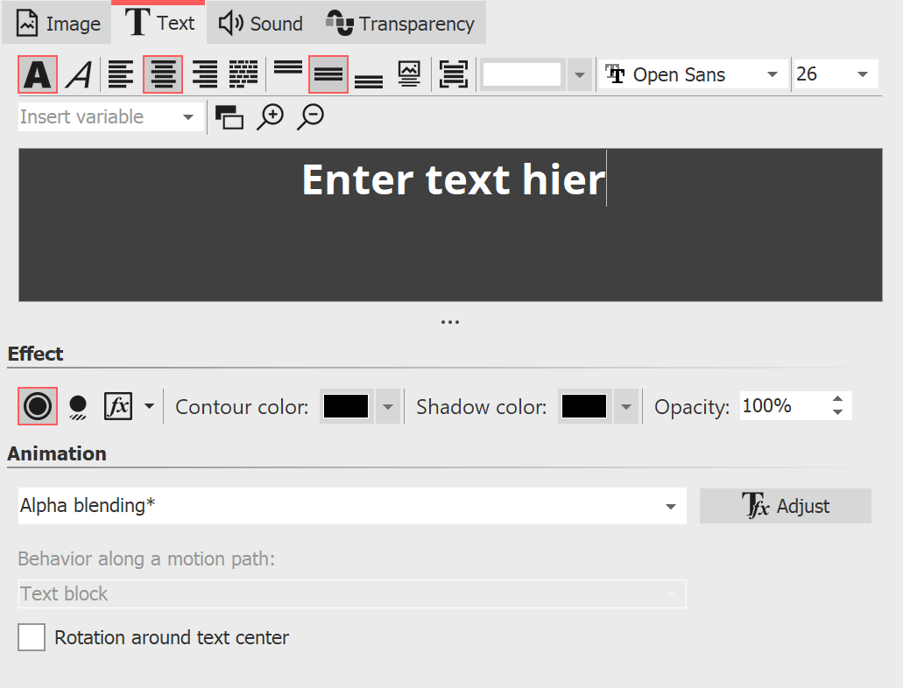
Task: Align text to the left
Action: [x=122, y=74]
